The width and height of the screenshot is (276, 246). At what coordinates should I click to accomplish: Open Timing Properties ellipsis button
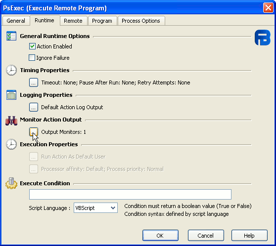34,82
